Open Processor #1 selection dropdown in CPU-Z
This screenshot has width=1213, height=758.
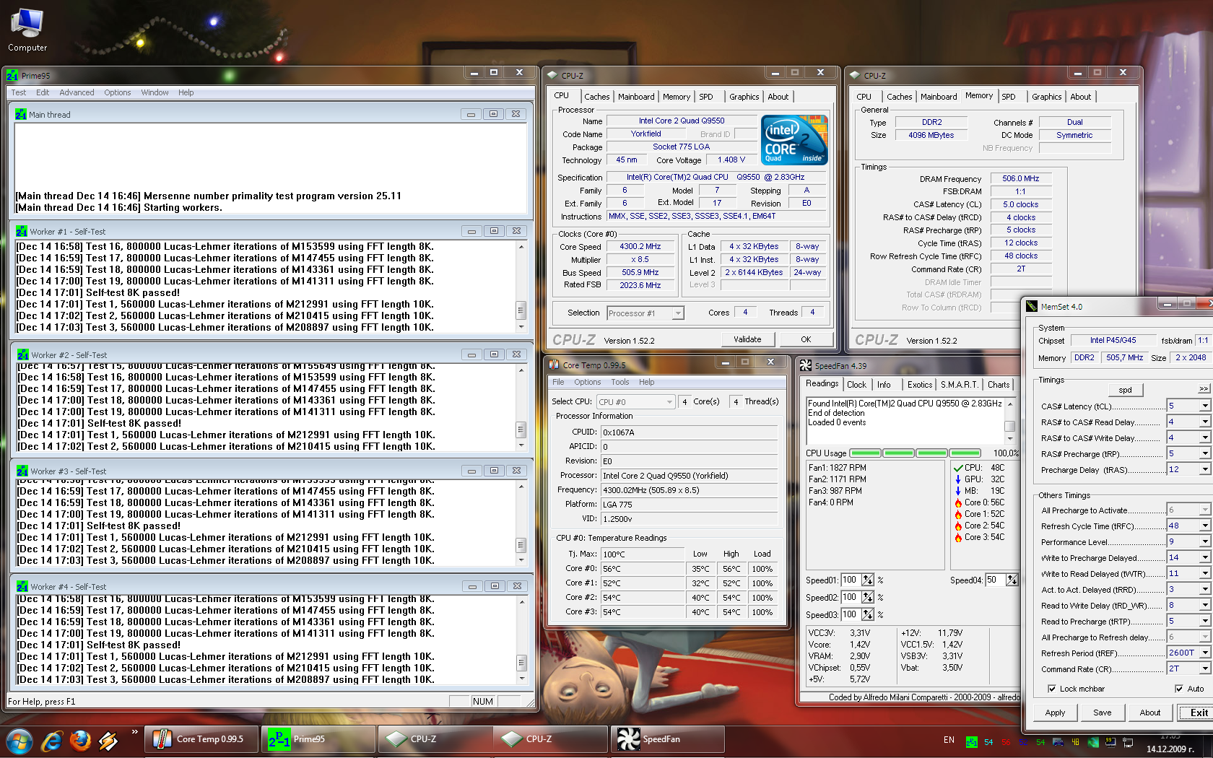pos(677,313)
